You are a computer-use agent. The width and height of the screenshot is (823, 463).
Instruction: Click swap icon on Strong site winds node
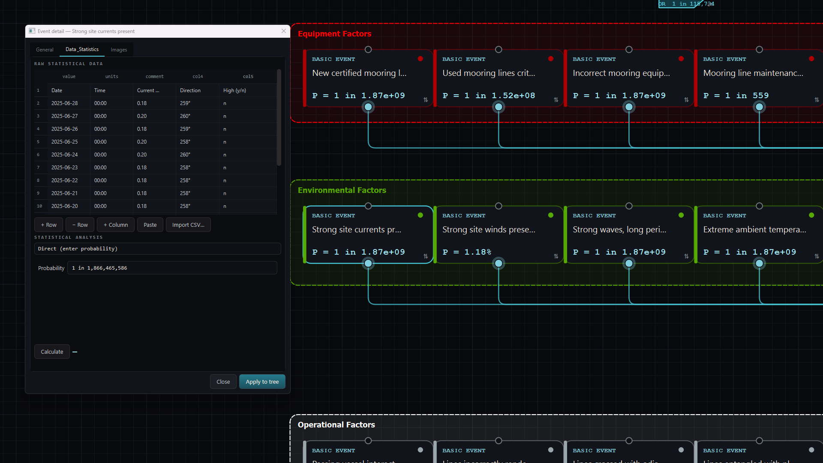click(556, 256)
